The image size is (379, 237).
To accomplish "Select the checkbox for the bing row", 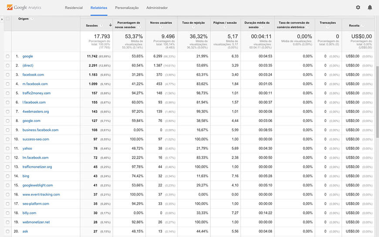I will pos(7,176).
